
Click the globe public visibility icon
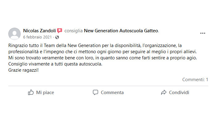click(x=57, y=37)
